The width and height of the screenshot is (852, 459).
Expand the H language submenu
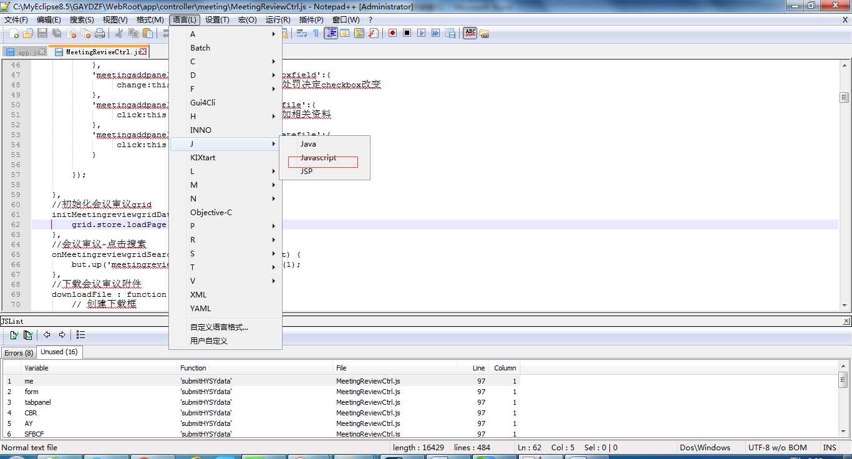[226, 117]
